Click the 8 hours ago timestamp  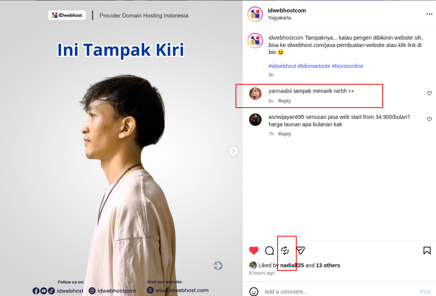click(x=262, y=273)
